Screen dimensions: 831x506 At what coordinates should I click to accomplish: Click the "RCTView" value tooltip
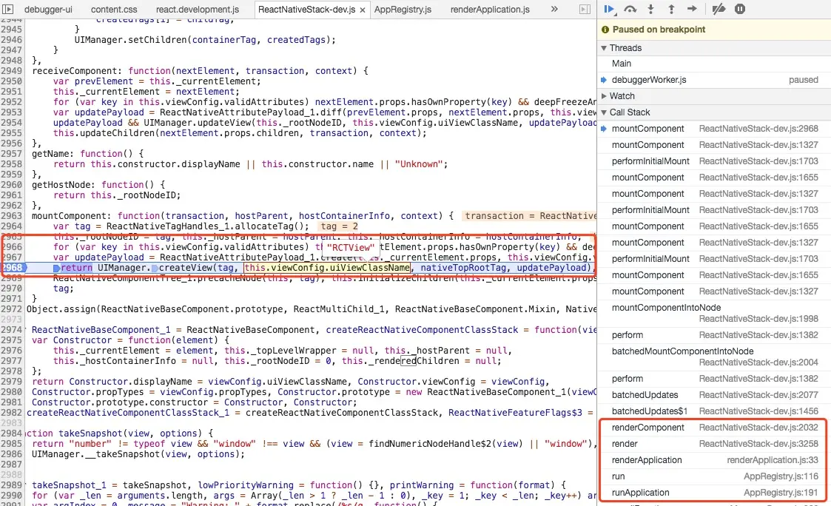(x=350, y=247)
